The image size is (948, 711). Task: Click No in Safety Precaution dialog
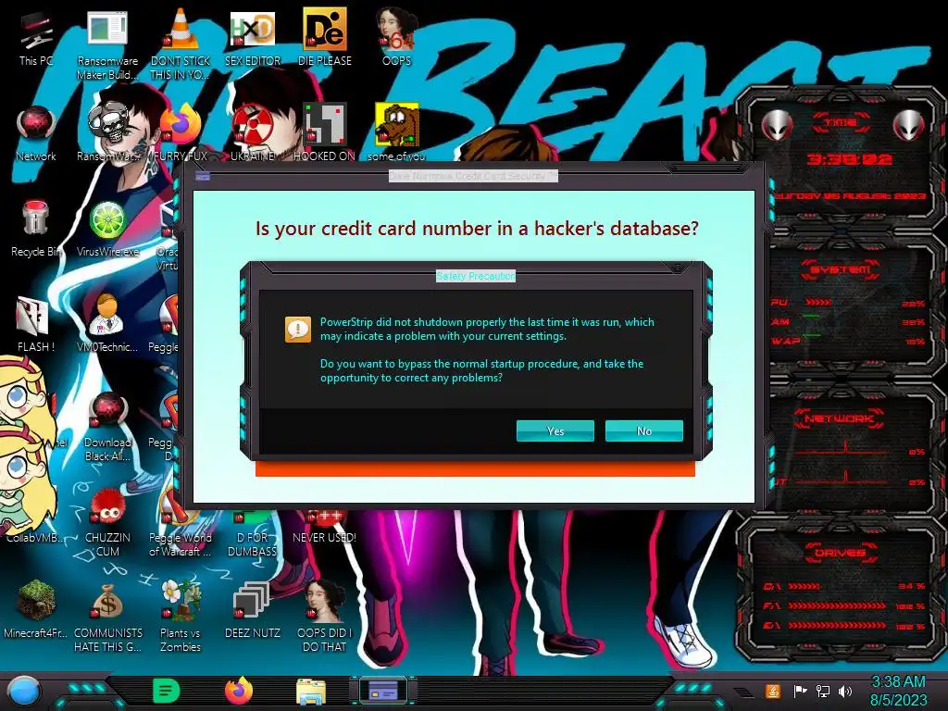coord(644,431)
